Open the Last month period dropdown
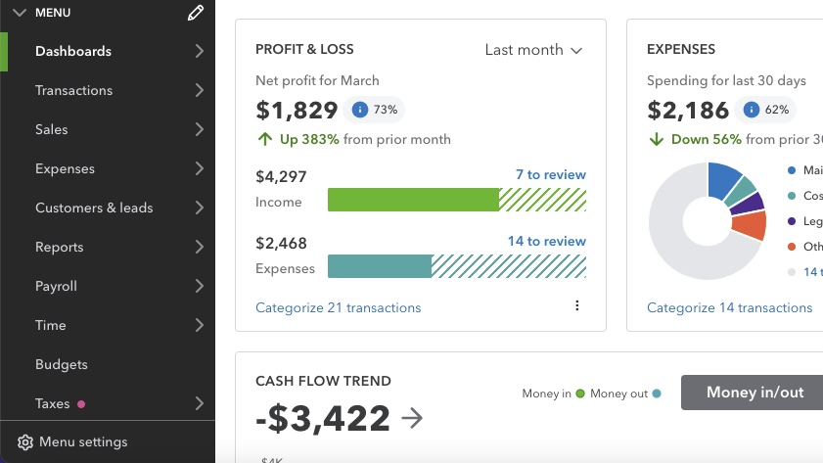This screenshot has height=463, width=823. (x=533, y=50)
